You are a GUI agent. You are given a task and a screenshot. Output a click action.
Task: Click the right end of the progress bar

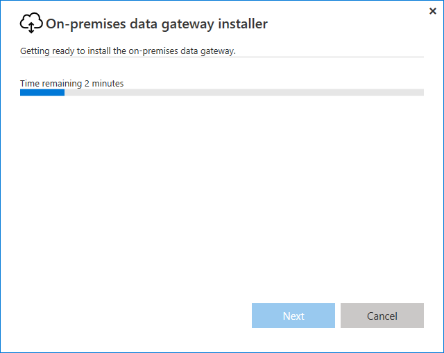[x=420, y=92]
